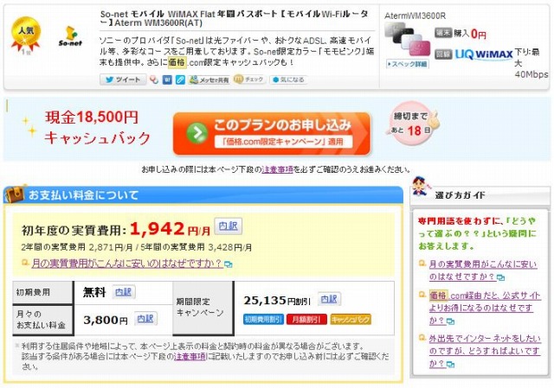554x388 pixels.
Task: Click the orange このプランのお申し込み button
Action: [x=272, y=134]
